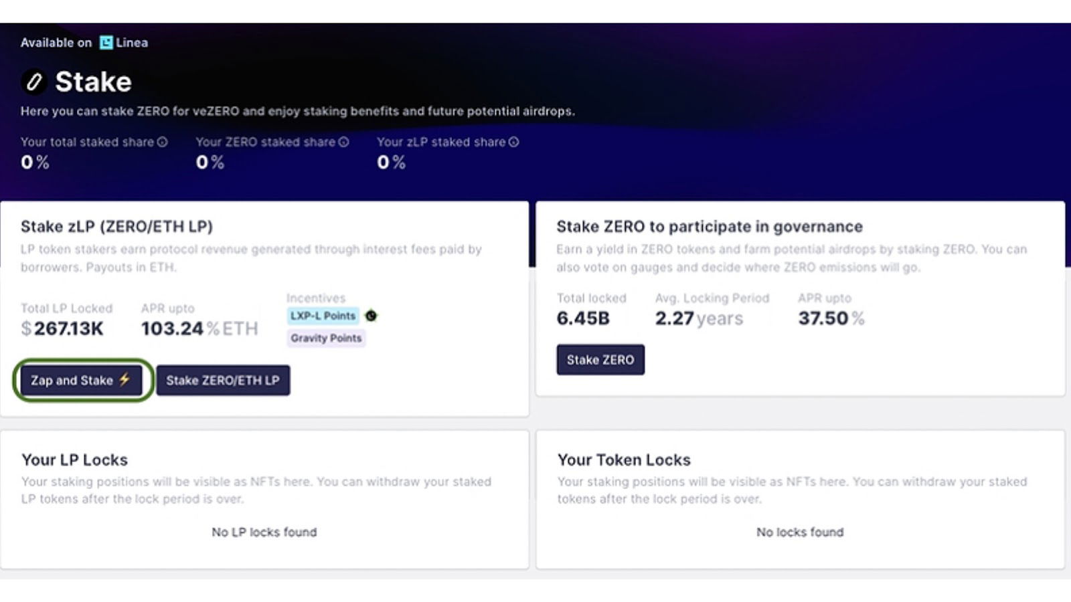The image size is (1071, 602).
Task: Click the 103.24% ETH APR value
Action: [199, 328]
